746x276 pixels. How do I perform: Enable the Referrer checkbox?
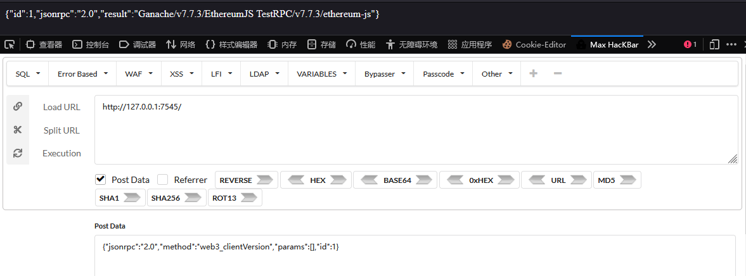[163, 180]
